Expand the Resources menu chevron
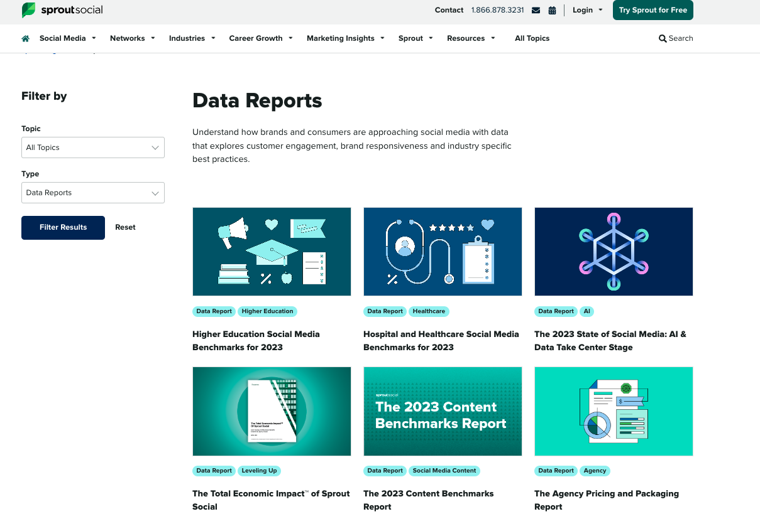 493,38
